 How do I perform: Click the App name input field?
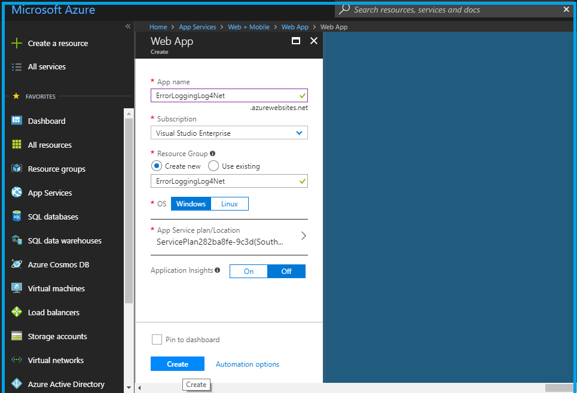click(x=229, y=95)
